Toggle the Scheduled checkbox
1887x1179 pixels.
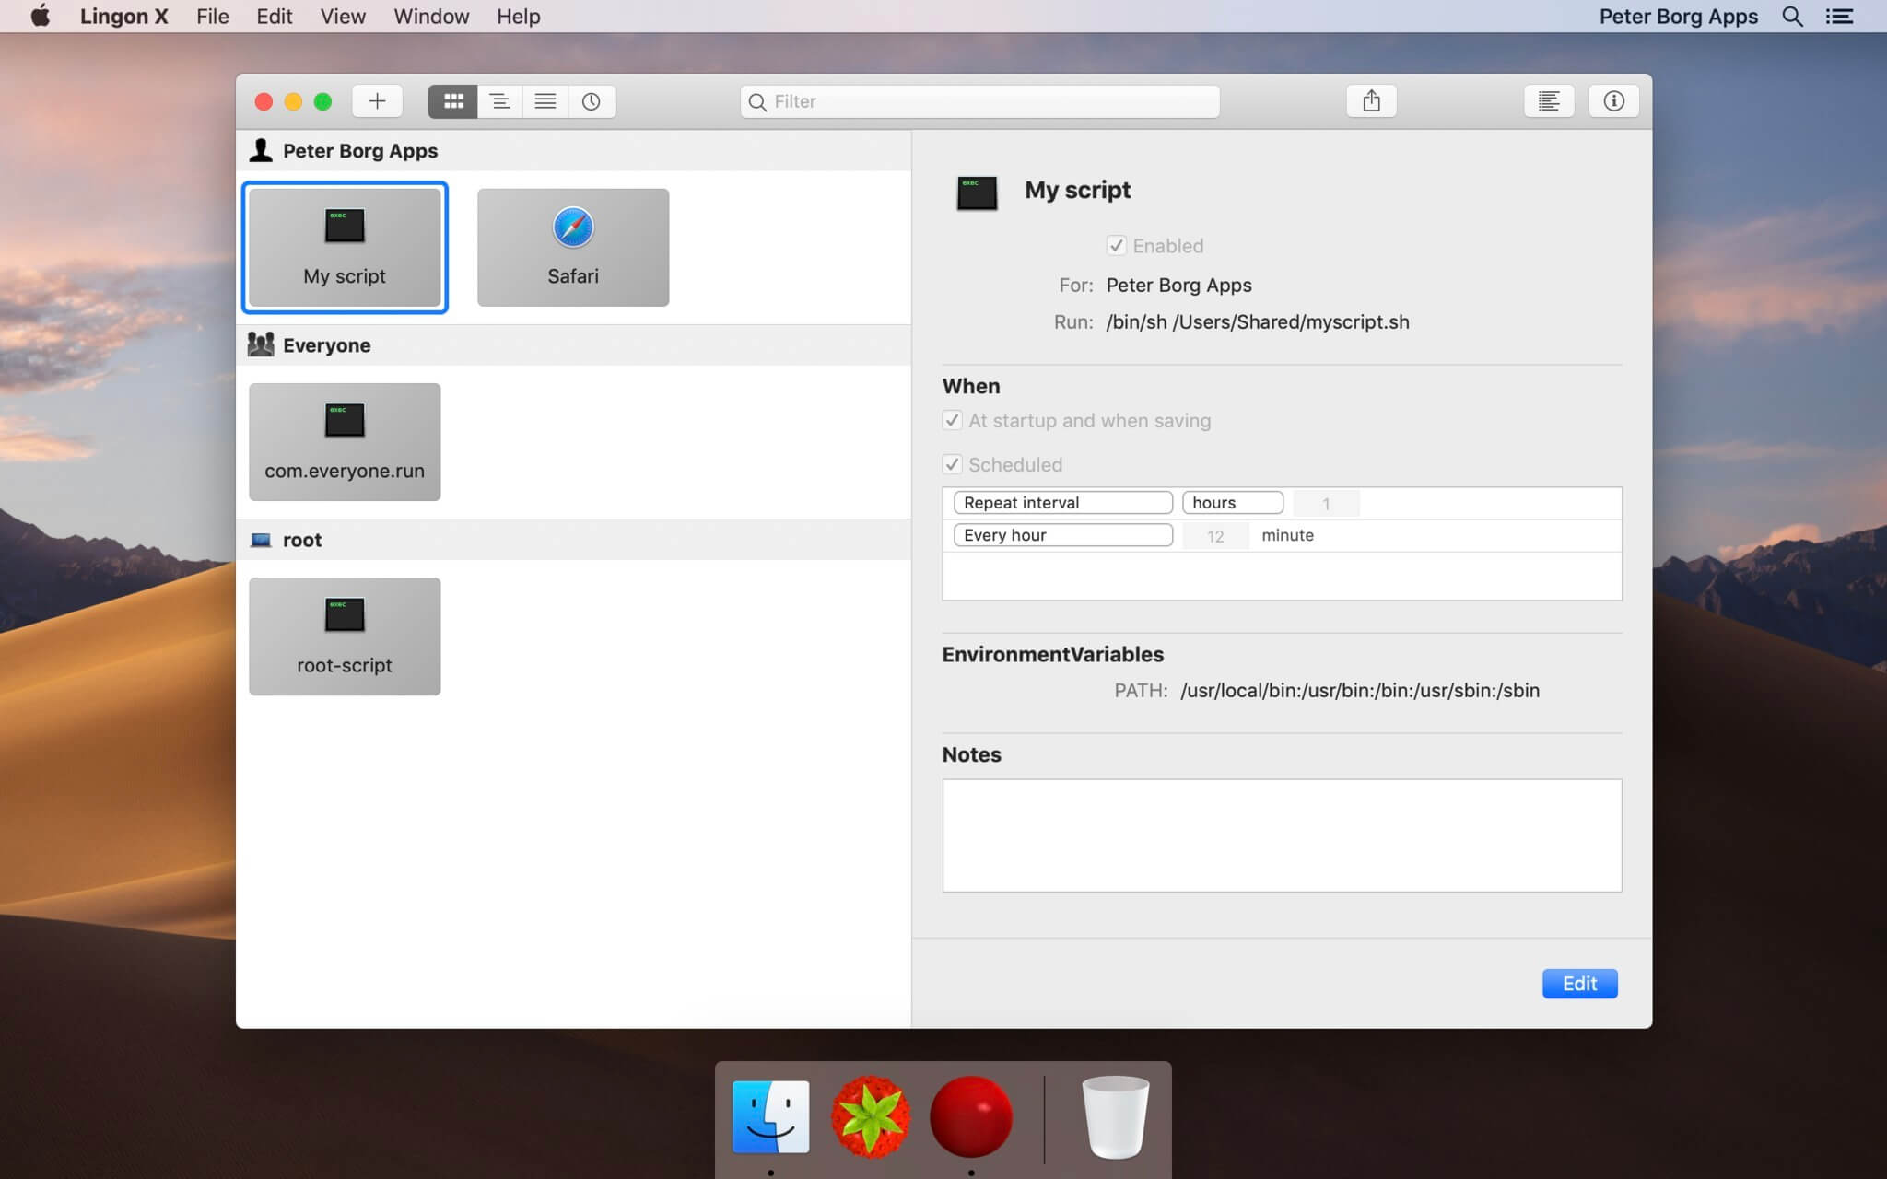point(952,464)
